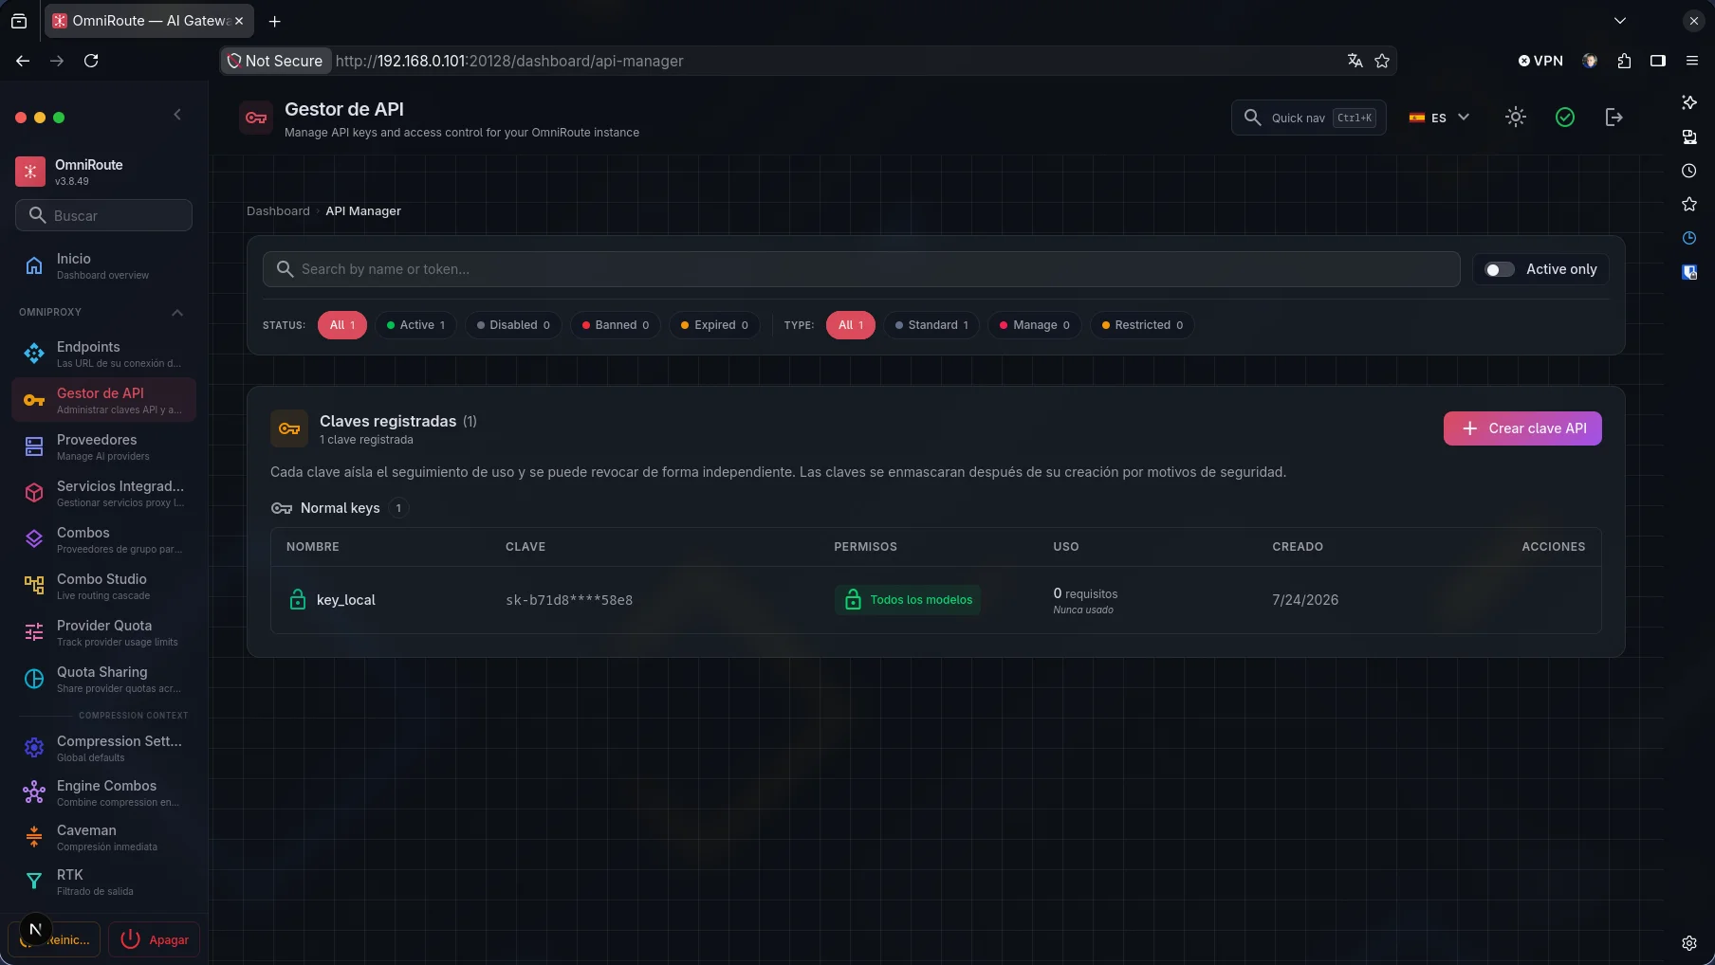1715x965 pixels.
Task: Collapse the OMNIPROXY sidebar section
Action: click(177, 313)
